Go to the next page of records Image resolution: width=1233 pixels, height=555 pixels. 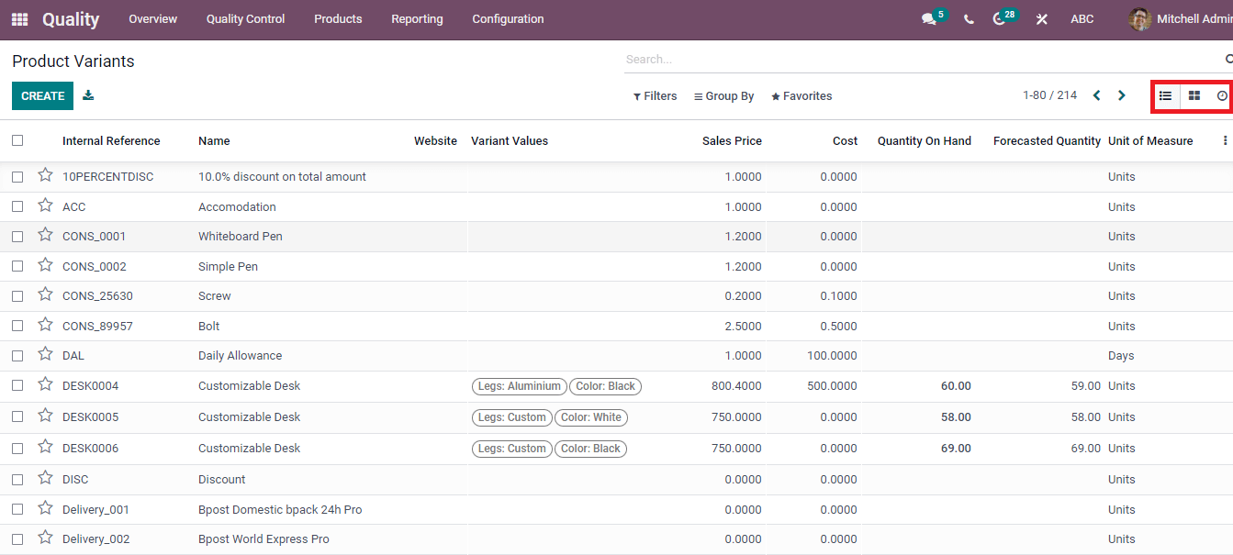coord(1121,95)
